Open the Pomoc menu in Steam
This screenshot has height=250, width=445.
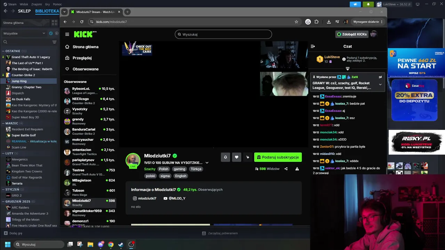(x=57, y=4)
